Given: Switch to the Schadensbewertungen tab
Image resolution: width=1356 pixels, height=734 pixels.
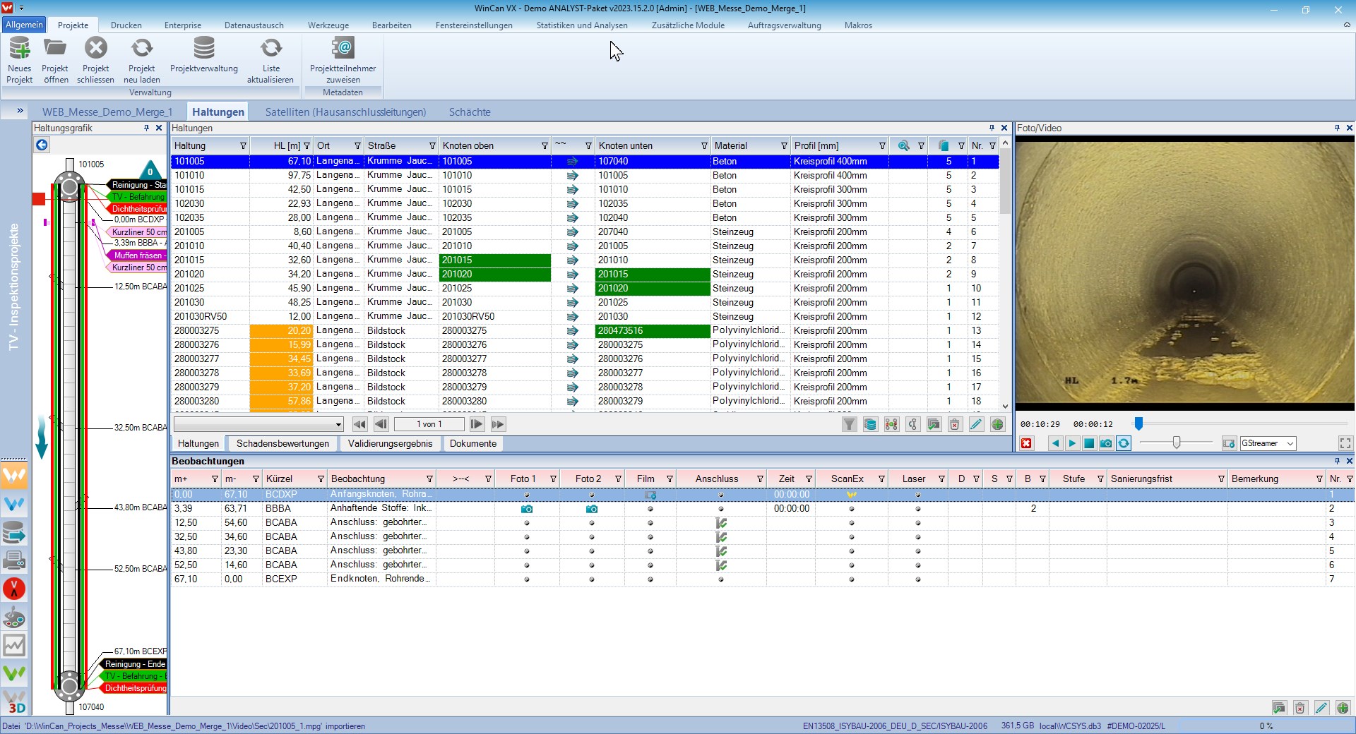Looking at the screenshot, I should (x=282, y=443).
